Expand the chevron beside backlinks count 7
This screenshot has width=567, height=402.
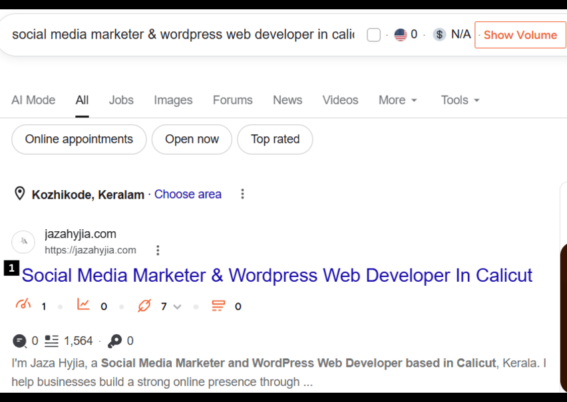(177, 306)
